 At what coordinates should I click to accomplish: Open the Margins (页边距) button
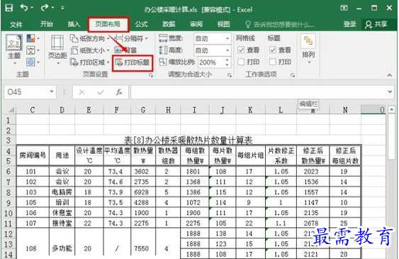[57, 50]
